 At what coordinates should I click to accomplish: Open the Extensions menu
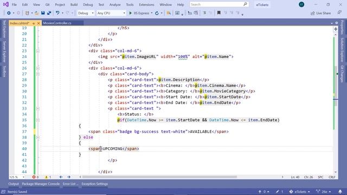coord(146,4)
